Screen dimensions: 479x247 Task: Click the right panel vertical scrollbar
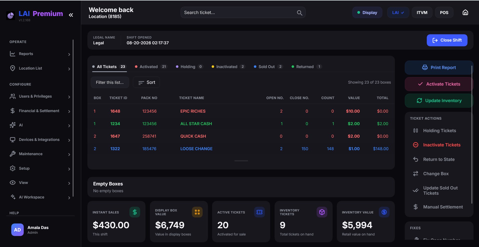472,135
